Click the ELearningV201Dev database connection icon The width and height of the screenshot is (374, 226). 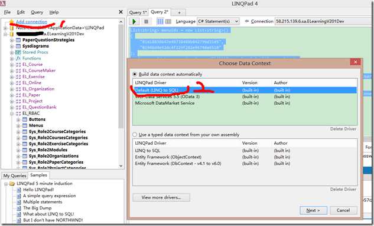11,34
